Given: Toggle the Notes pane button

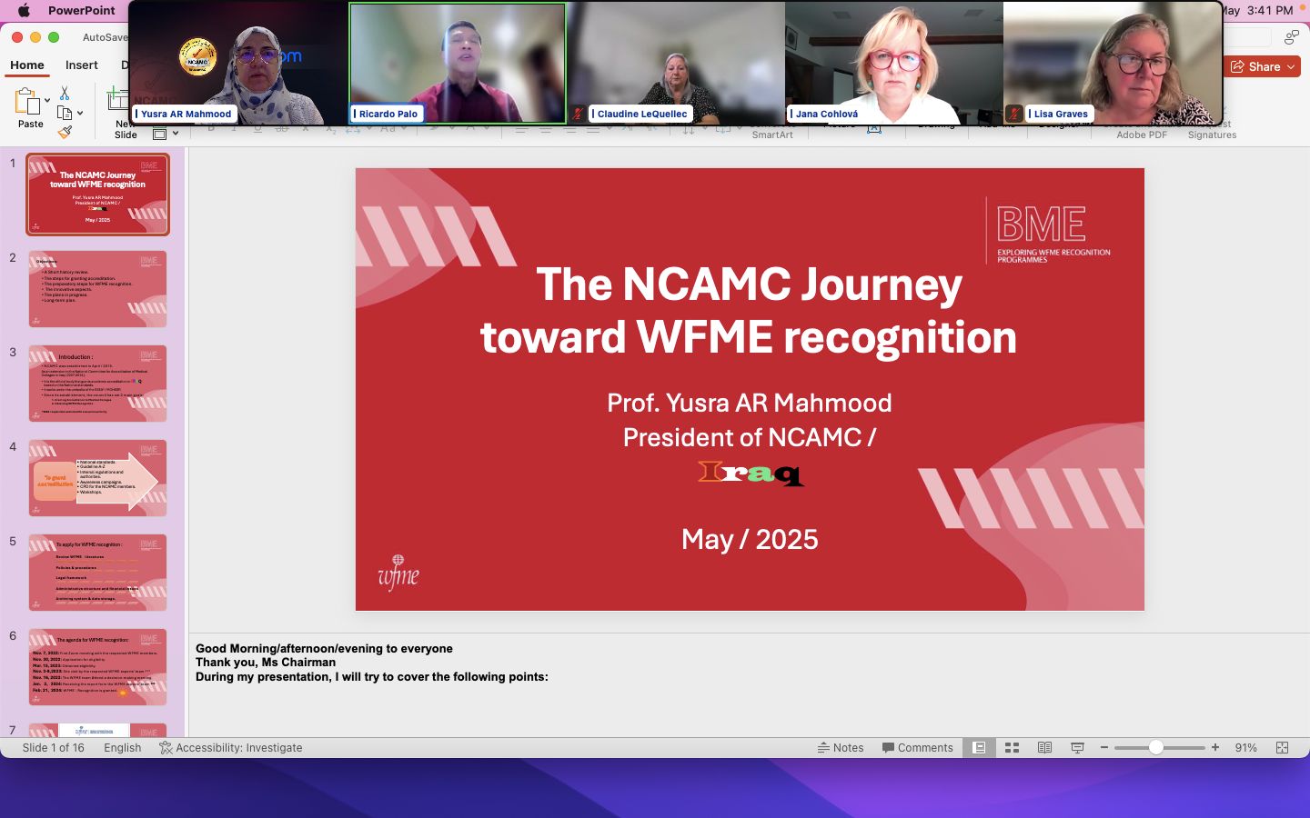Looking at the screenshot, I should click(841, 748).
